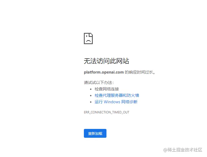This screenshot has height=157, width=207.
Task: Open the 运行 Windows 网络诊断 link
Action: [116, 102]
